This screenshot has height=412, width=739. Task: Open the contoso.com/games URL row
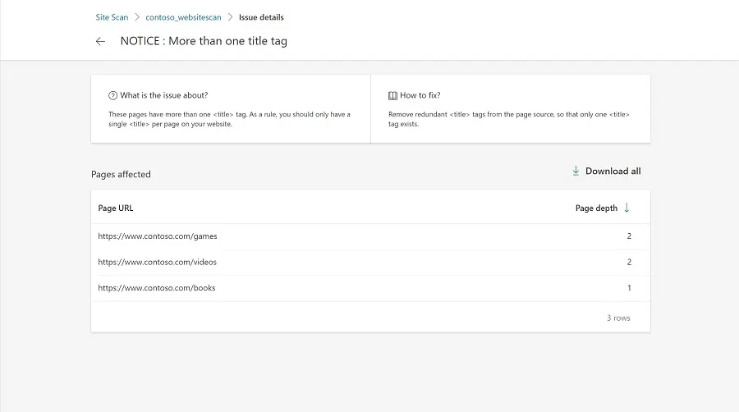click(x=157, y=236)
